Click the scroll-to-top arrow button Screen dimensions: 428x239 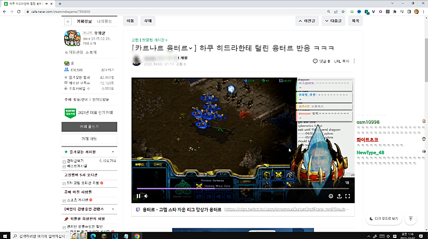(x=411, y=219)
